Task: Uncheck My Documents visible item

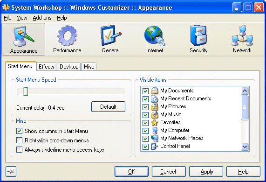Action: (145, 91)
